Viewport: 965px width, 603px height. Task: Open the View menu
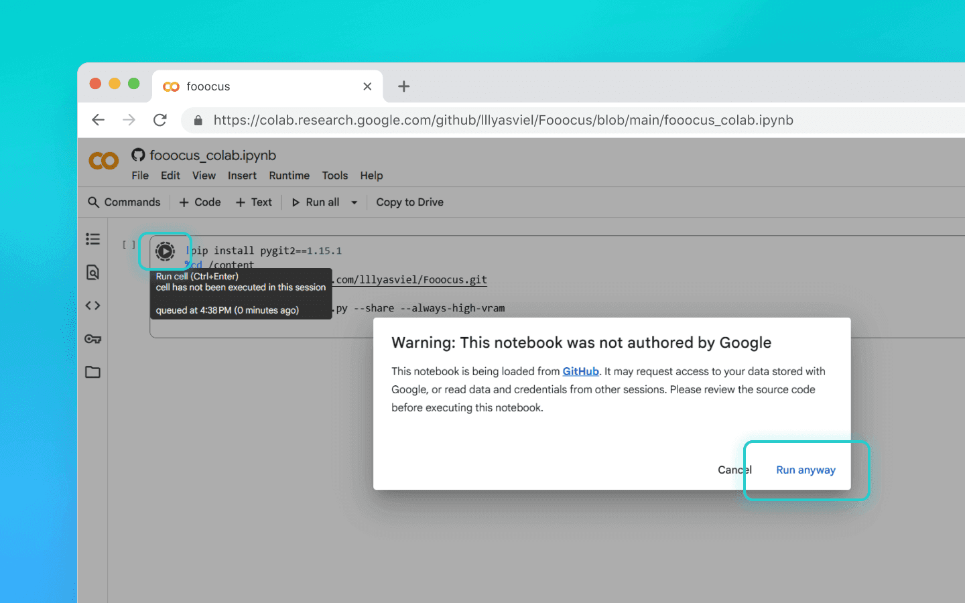tap(204, 176)
